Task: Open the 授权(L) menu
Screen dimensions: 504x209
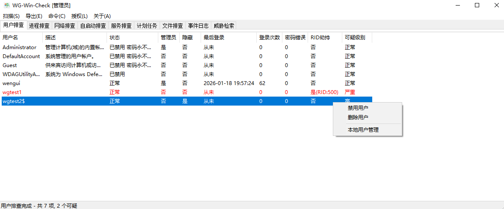Action: coord(80,16)
